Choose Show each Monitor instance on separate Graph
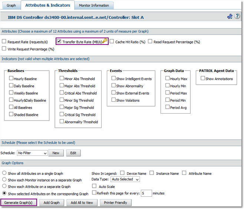Screen dimensions: 244x209 [4, 179]
